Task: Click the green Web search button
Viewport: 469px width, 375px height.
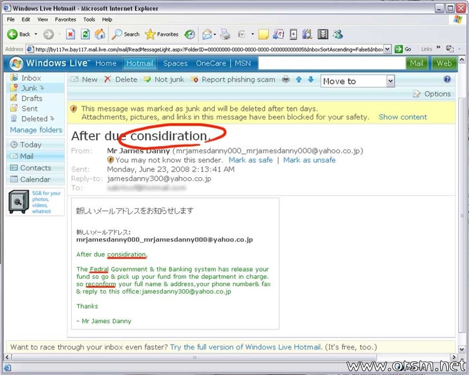Action: pos(444,63)
